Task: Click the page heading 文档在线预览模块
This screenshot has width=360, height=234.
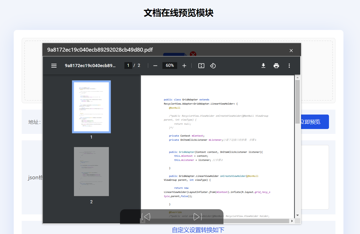Action: [179, 13]
